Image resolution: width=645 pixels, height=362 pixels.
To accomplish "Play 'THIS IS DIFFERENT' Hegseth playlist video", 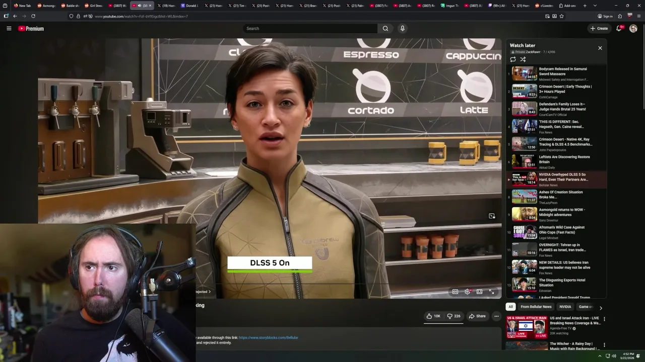I will pos(556,127).
